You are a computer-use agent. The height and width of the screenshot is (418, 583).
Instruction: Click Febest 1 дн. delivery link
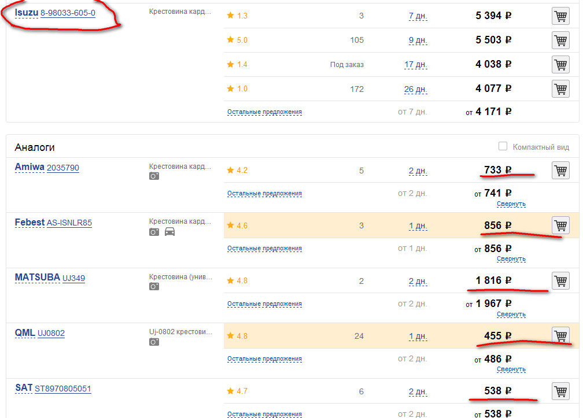point(418,226)
